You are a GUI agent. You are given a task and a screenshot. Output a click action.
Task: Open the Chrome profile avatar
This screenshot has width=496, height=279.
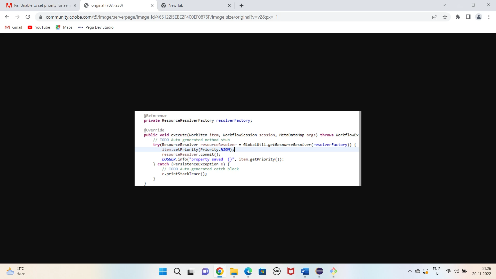[478, 17]
